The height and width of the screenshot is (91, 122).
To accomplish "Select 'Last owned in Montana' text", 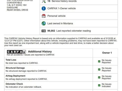I will [x=60, y=23].
